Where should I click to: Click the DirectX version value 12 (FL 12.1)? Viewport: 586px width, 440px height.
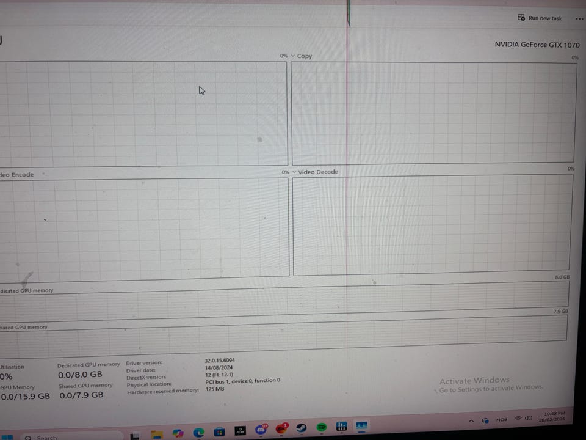(x=219, y=375)
